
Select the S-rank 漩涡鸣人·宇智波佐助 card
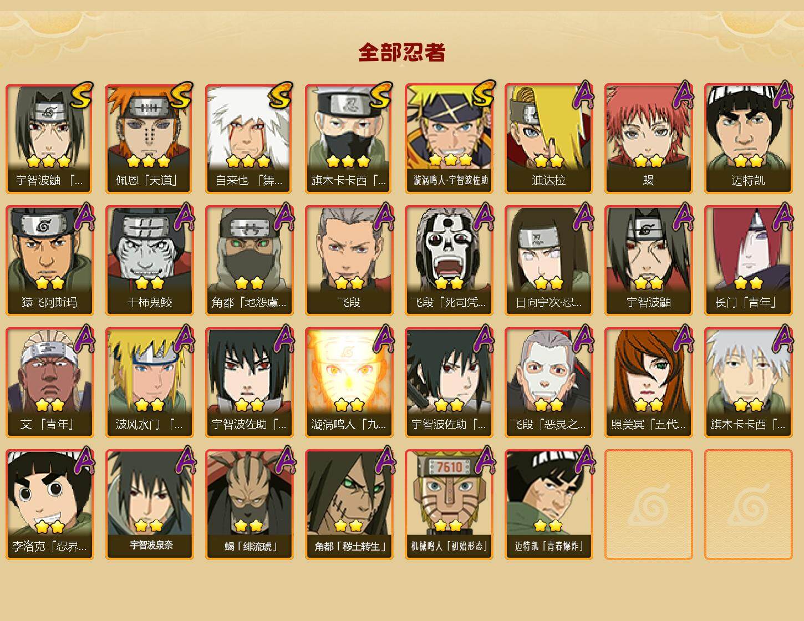click(x=449, y=139)
